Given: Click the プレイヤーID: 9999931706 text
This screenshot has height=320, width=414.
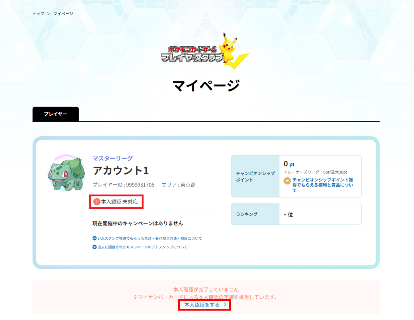Looking at the screenshot, I should tap(123, 185).
